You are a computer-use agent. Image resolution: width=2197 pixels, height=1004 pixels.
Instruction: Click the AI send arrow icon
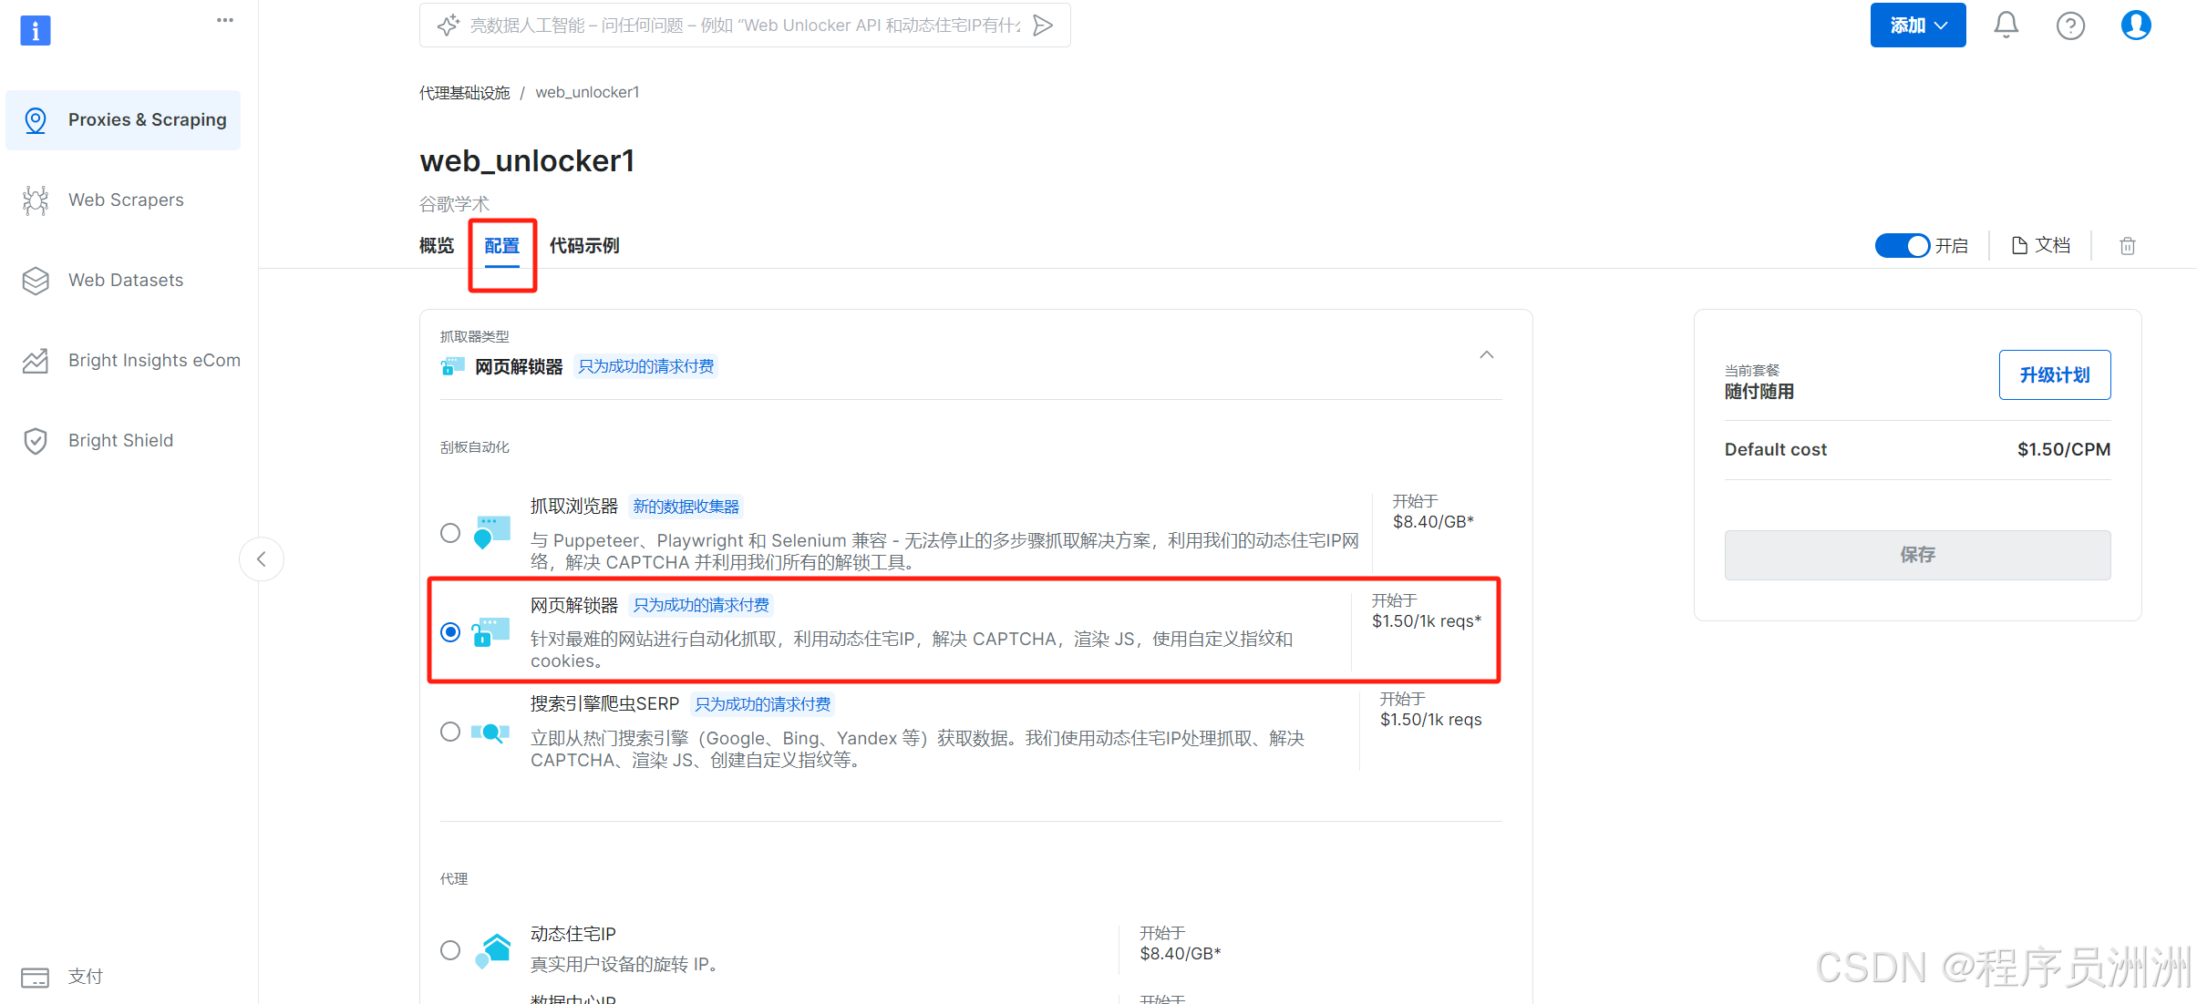coord(1043,26)
